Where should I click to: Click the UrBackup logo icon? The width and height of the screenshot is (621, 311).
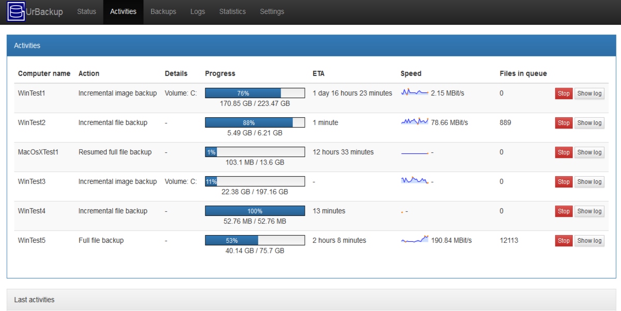[x=17, y=12]
